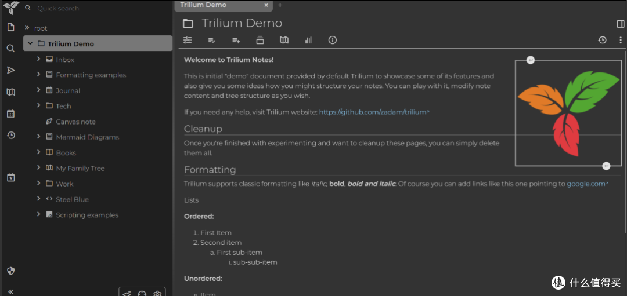
Task: Expand the Journal tree node
Action: (38, 90)
